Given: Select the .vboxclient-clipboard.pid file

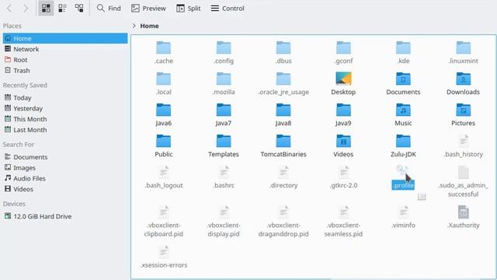Looking at the screenshot, I should coord(164,222).
